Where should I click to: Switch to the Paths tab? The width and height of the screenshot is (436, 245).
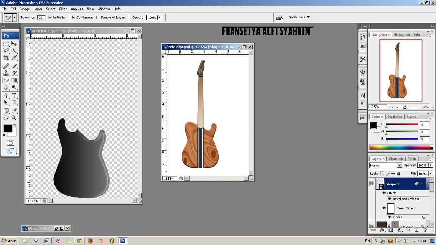click(412, 159)
